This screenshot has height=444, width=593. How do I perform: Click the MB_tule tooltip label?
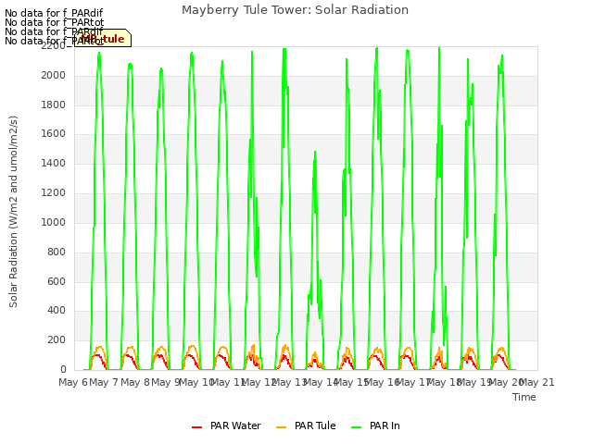(103, 39)
